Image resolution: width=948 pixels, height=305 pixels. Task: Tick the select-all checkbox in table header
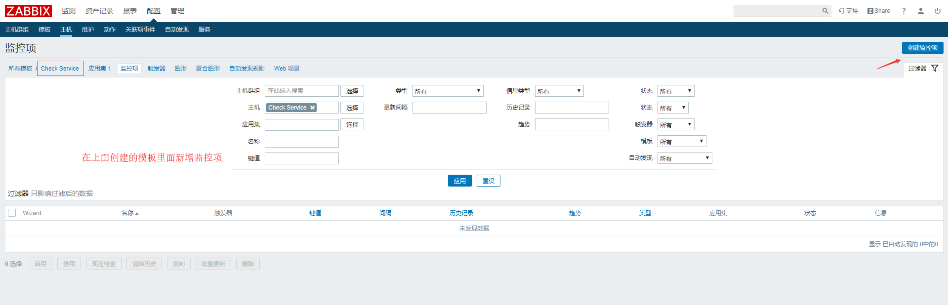12,213
